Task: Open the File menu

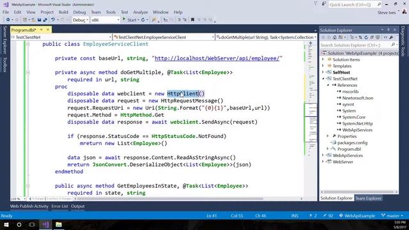Action: 6,12
